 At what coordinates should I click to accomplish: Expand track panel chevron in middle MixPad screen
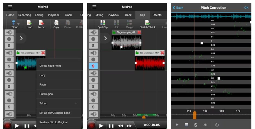[x=105, y=38]
